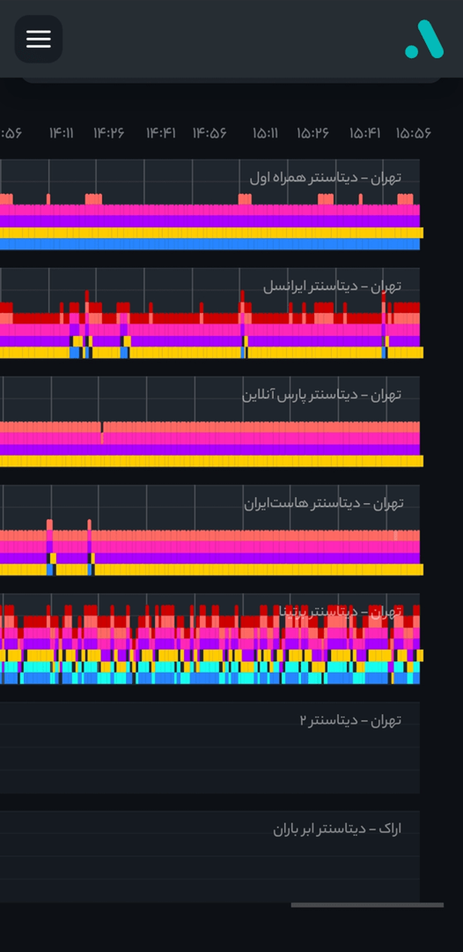Select the 14:26 time label
The height and width of the screenshot is (952, 463).
[109, 133]
